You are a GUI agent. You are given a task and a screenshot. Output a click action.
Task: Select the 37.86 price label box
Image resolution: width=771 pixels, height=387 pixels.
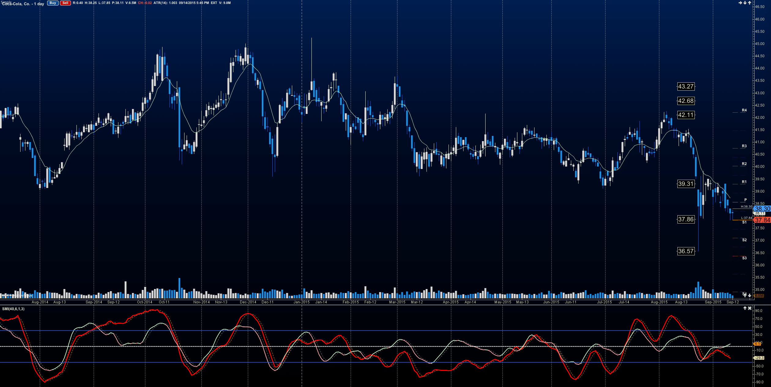686,219
